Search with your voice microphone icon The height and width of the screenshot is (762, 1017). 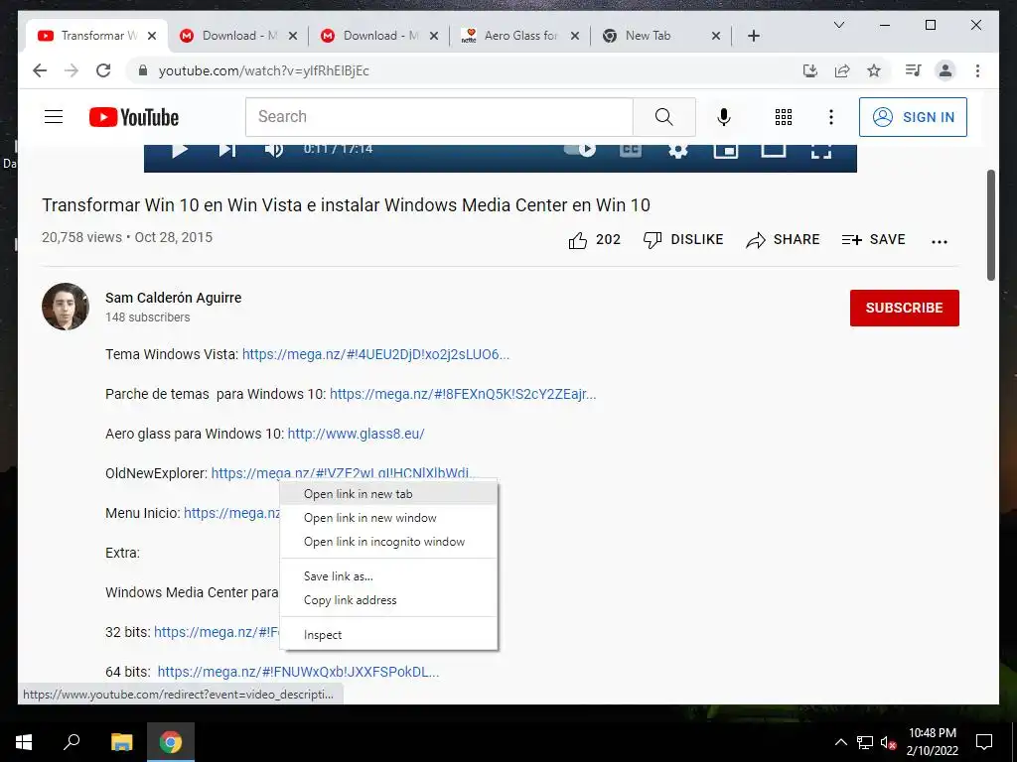[724, 117]
